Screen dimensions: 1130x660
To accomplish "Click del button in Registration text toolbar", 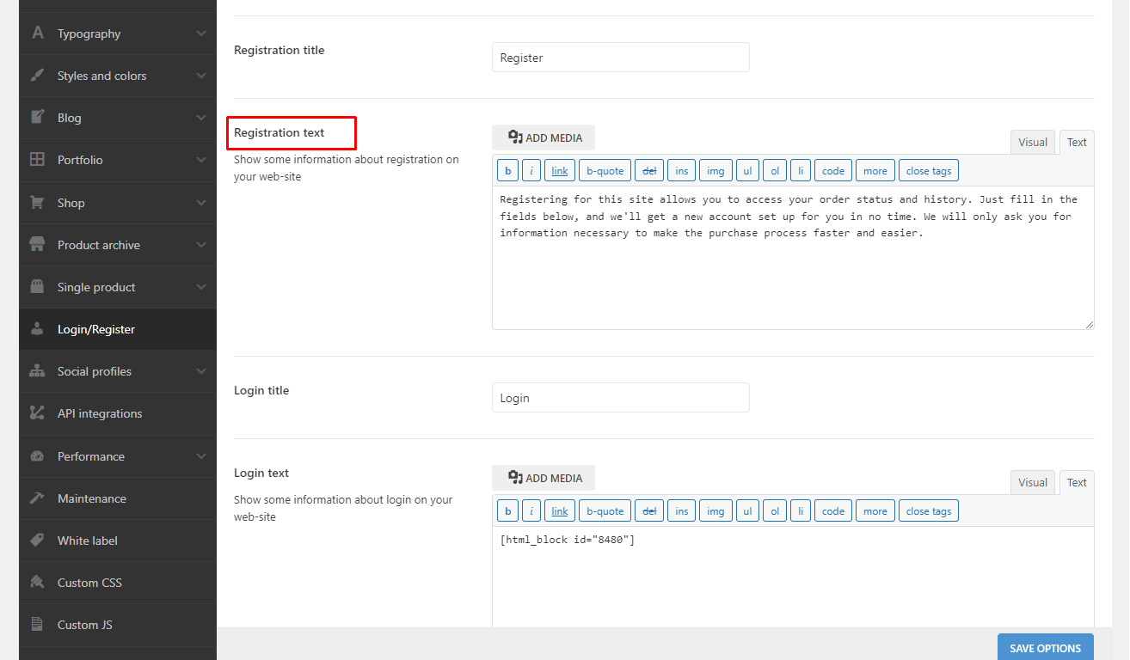I will (x=649, y=171).
